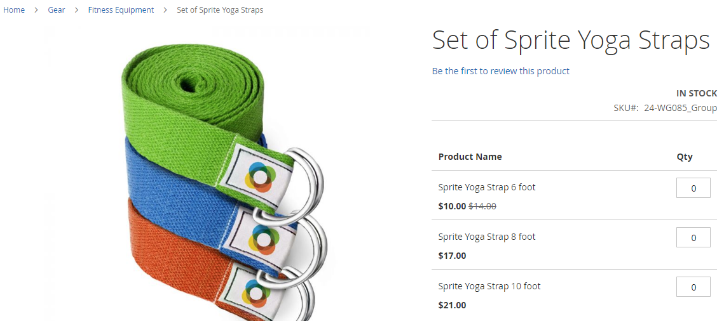Click the Sprite Yoga Strap 10 foot name
This screenshot has width=724, height=321.
tap(489, 285)
